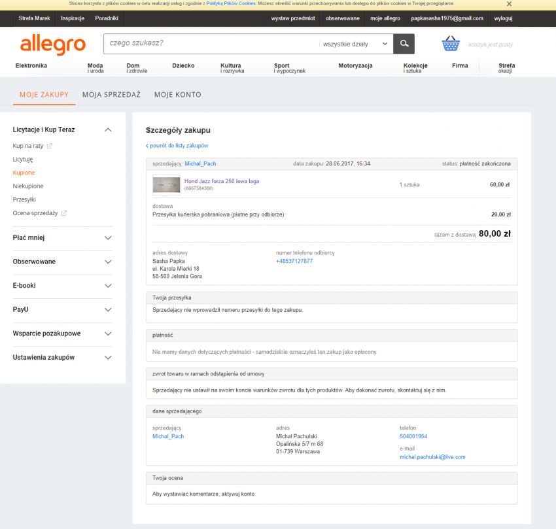Click the płatność zakończona status text
Viewport: 556px width, 529px height.
point(485,164)
